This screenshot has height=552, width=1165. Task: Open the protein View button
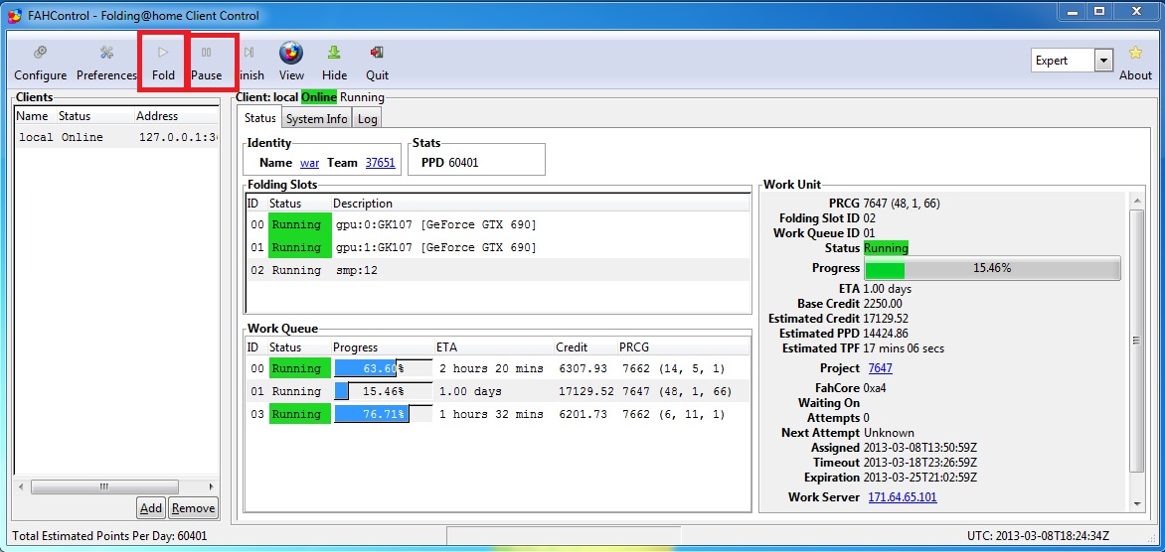pos(291,63)
